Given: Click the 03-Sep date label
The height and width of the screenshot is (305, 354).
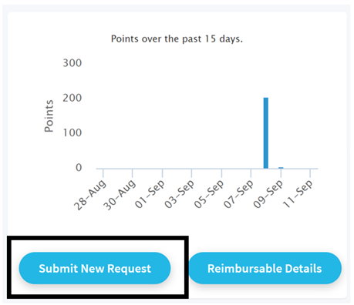Looking at the screenshot, I should point(179,194).
